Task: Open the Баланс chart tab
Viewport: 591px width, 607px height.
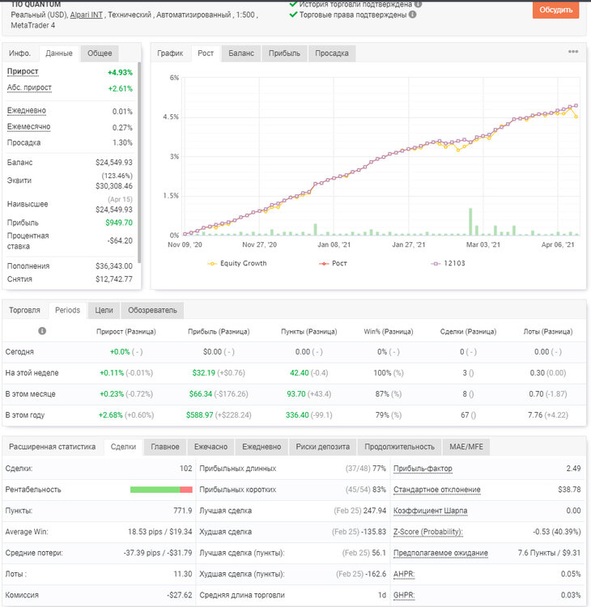Action: (241, 53)
